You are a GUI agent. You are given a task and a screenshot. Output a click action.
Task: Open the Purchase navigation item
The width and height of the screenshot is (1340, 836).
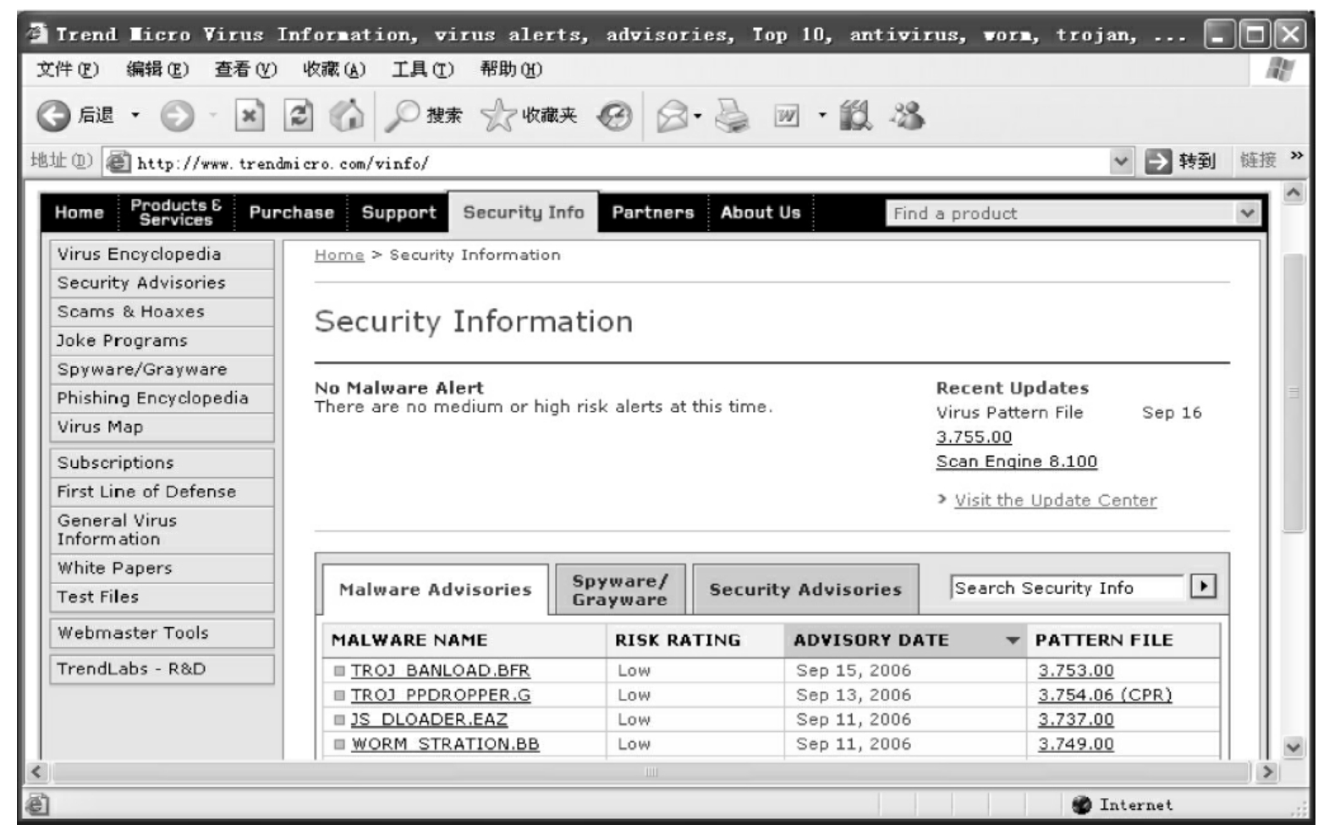tap(292, 212)
